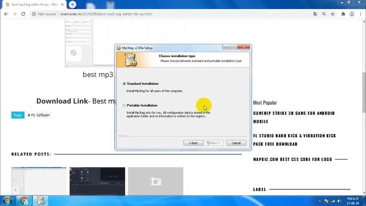Open Wapkiz.com Best CSS Code heading
This screenshot has width=366, height=206.
(292, 159)
